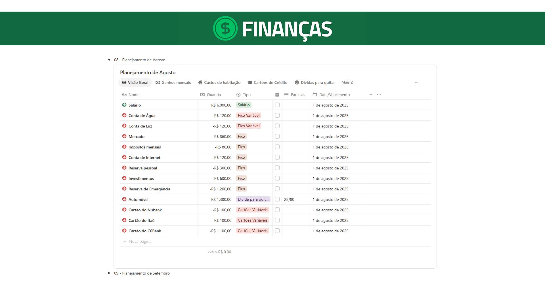545x306 pixels.
Task: Open the Planejamento de Agosto database title
Action: (x=148, y=73)
